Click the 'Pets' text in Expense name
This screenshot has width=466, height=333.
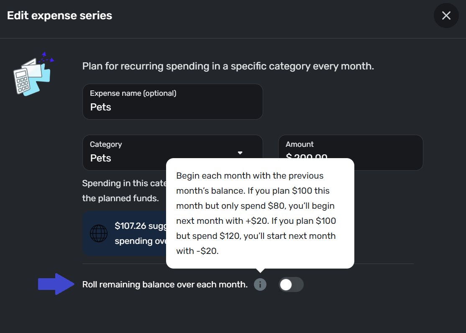(x=101, y=107)
